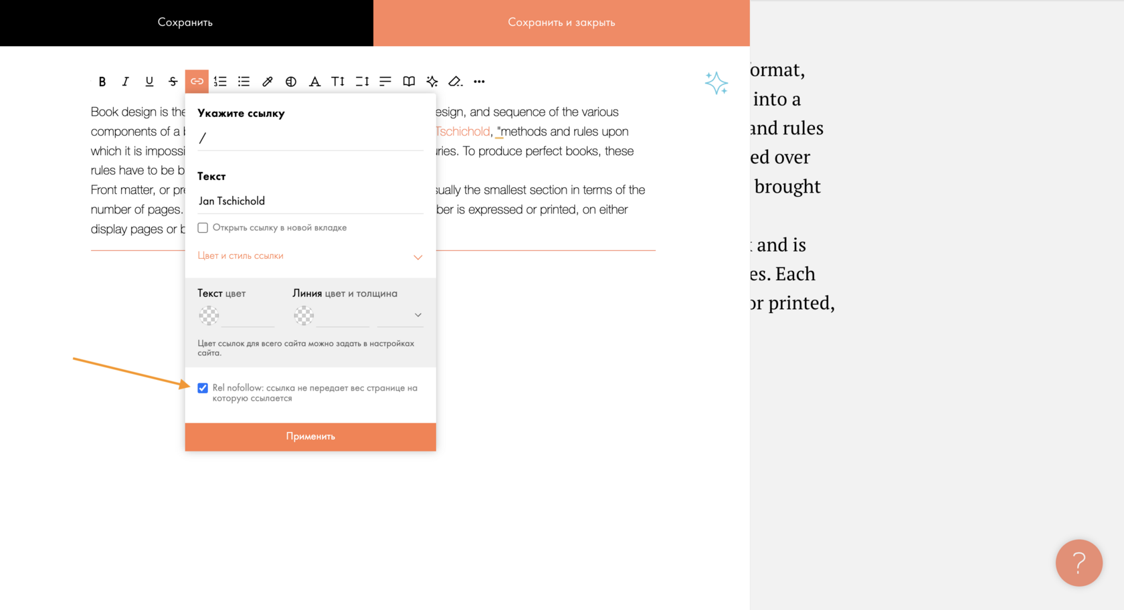Insert a numbered list
Image resolution: width=1124 pixels, height=610 pixels.
click(220, 82)
